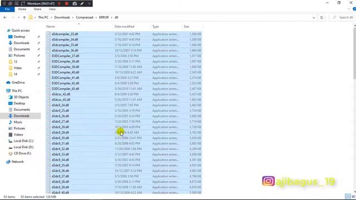Open the Home ribbon tab
Viewport: 356px width, 200px height.
(22, 9)
